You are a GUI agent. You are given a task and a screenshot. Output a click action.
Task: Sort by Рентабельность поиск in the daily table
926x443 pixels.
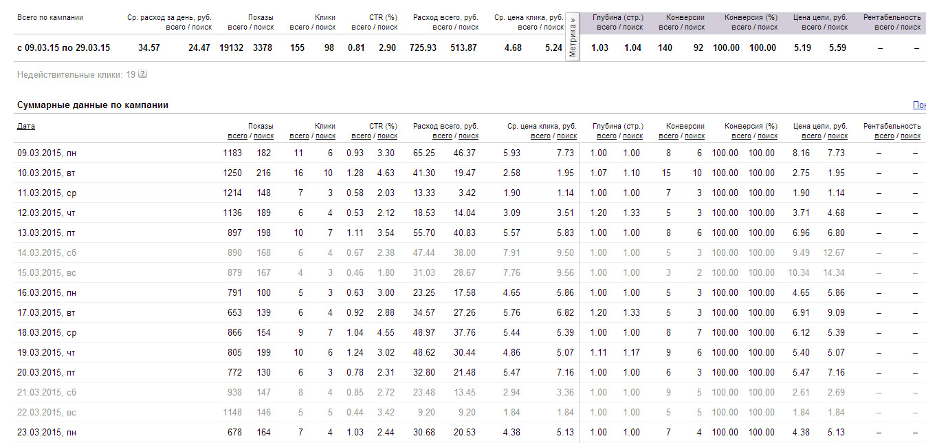coord(910,136)
